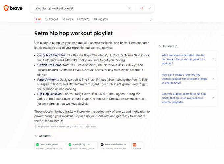Click the Spotify icon on first context card
Screen dimensions: 224x164
(x=38, y=145)
